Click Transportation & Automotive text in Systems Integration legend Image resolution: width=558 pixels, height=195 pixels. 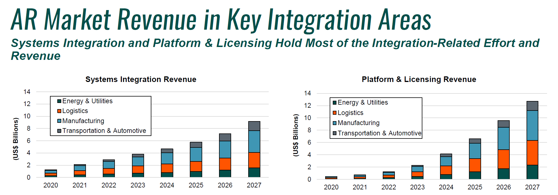104,131
